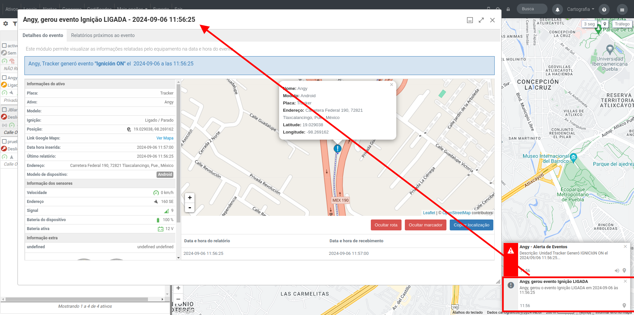Click the blue exclamation map marker
634x315 pixels.
[x=337, y=149]
